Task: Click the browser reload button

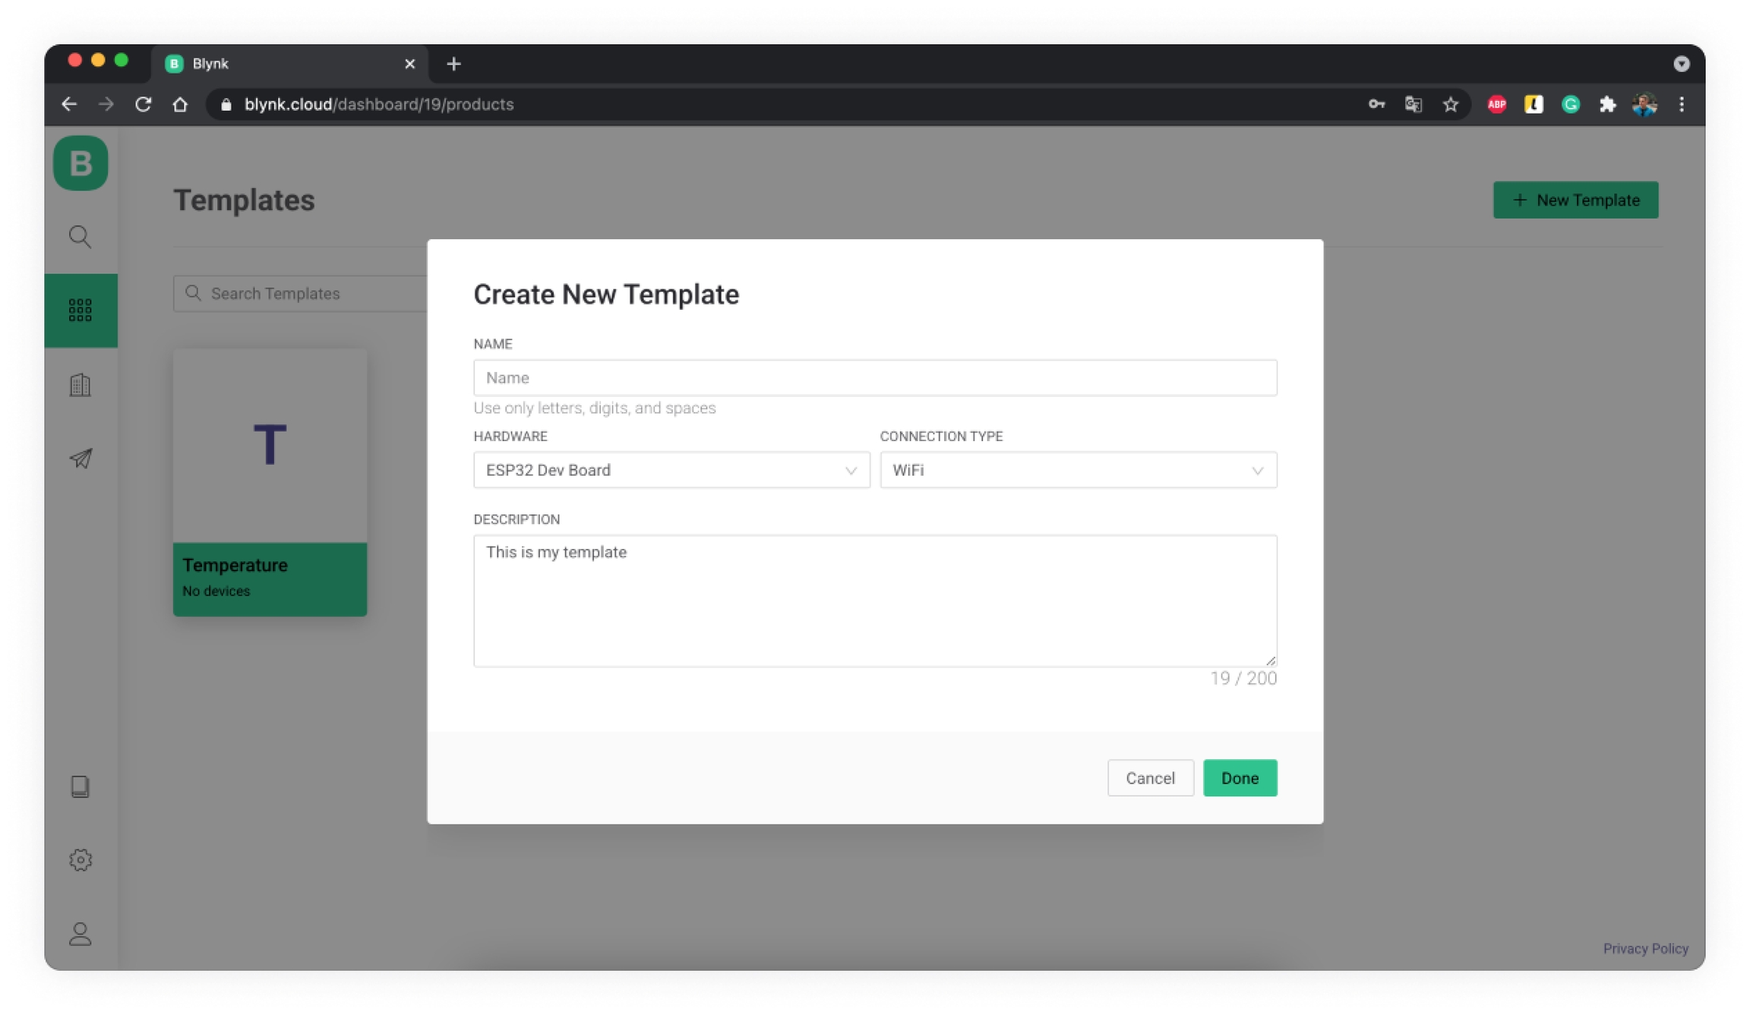Action: [143, 105]
